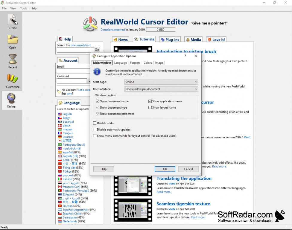The height and width of the screenshot is (230, 292).
Task: Click the RealWorld logo in page header
Action: point(90,24)
